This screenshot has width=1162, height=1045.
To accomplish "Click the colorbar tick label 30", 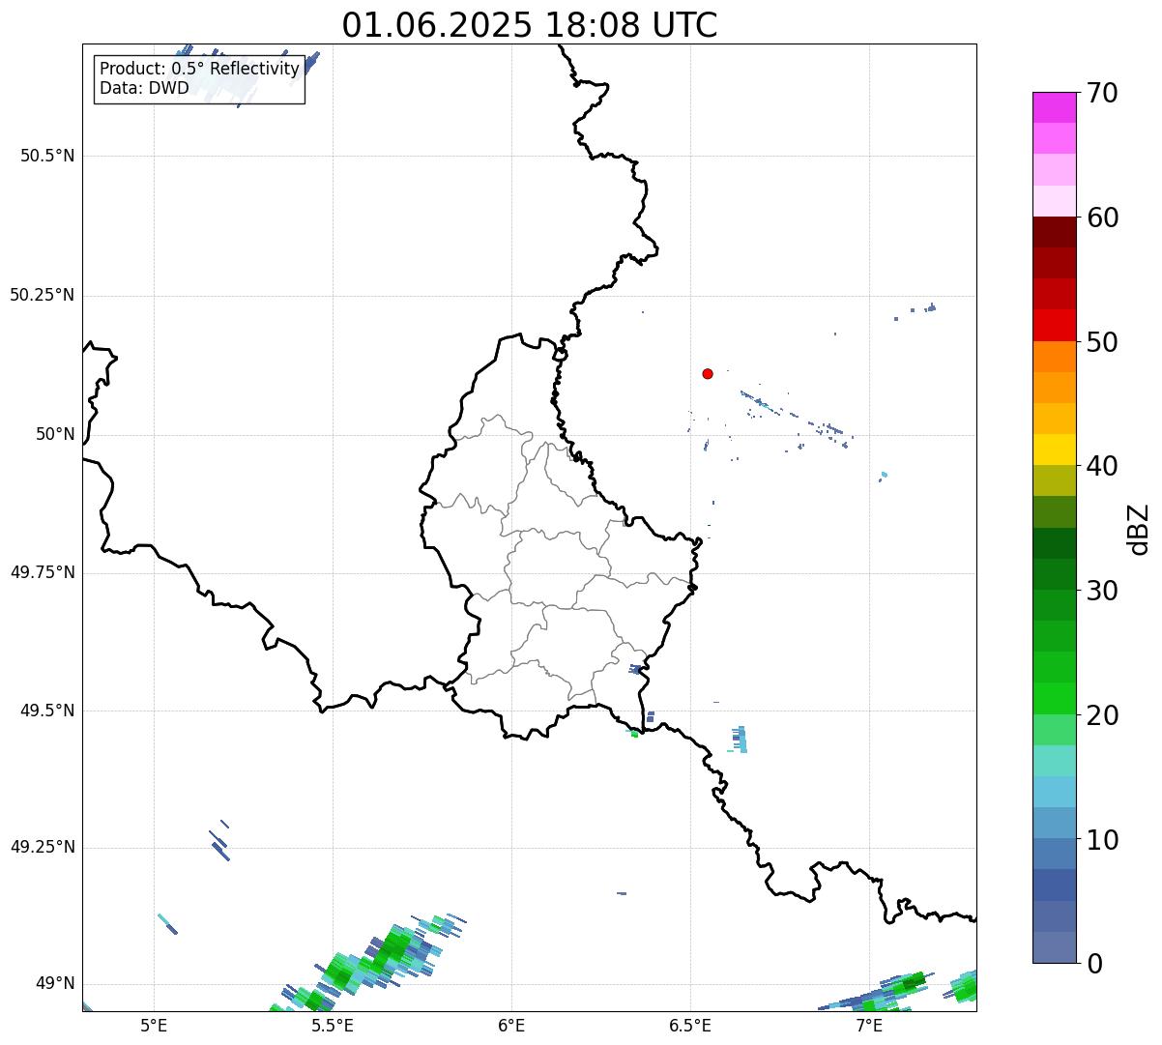I will (x=1102, y=591).
